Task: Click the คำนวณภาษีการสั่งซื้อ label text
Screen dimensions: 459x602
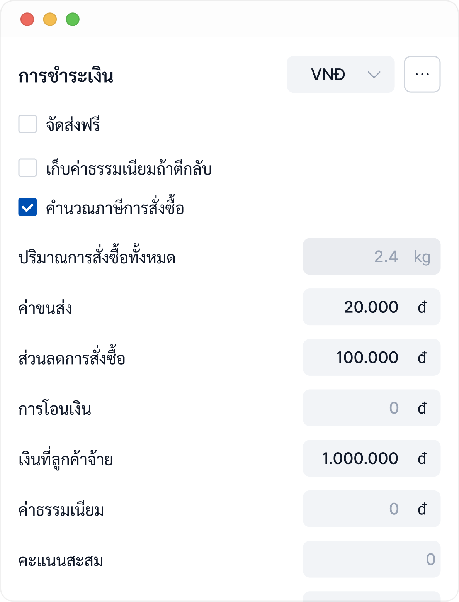Action: [115, 208]
